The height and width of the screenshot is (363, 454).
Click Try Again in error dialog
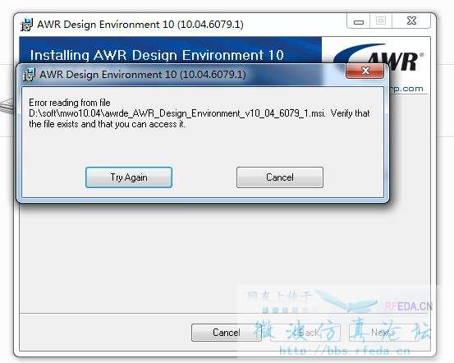(129, 177)
